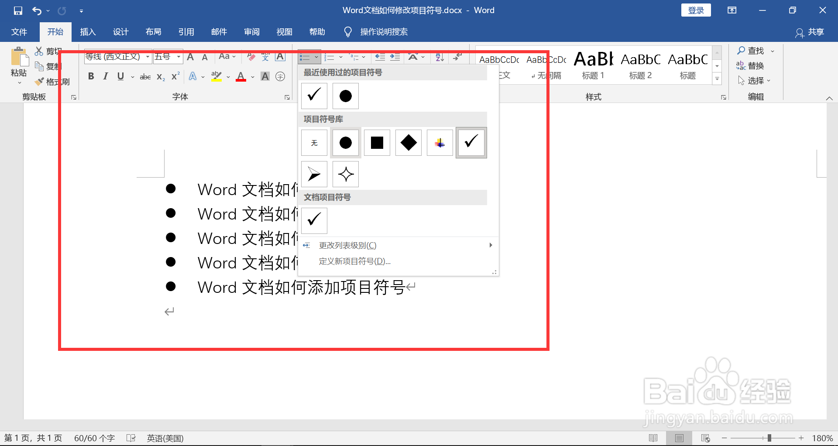
Task: Switch to the 插入 tab
Action: 88,32
